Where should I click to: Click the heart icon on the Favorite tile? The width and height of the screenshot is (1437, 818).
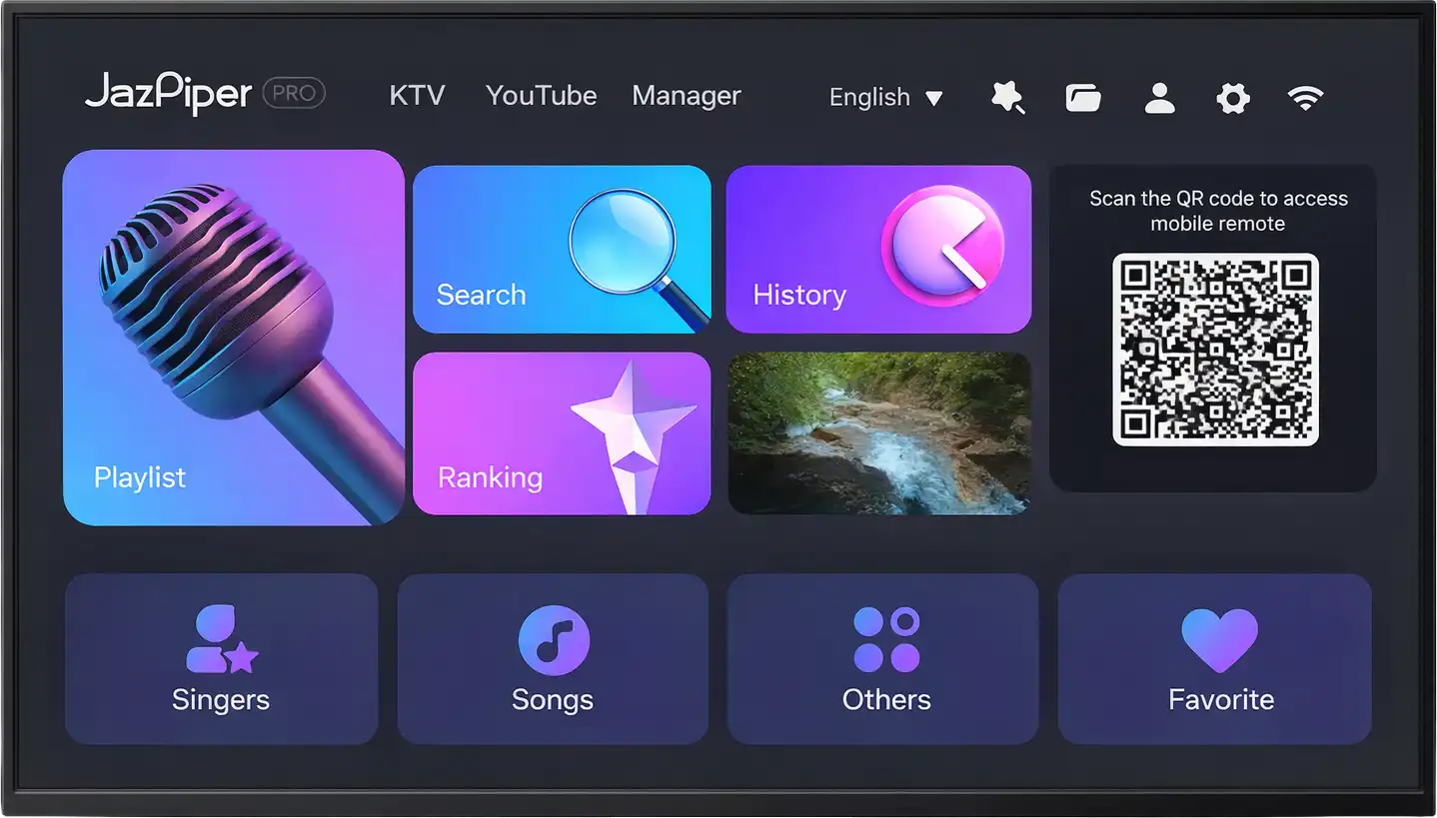pyautogui.click(x=1220, y=639)
